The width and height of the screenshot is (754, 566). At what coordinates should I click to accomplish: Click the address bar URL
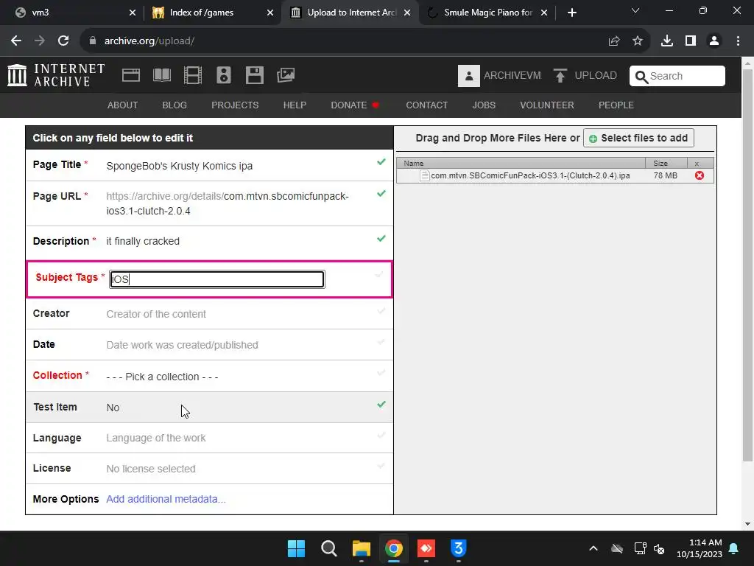click(149, 41)
